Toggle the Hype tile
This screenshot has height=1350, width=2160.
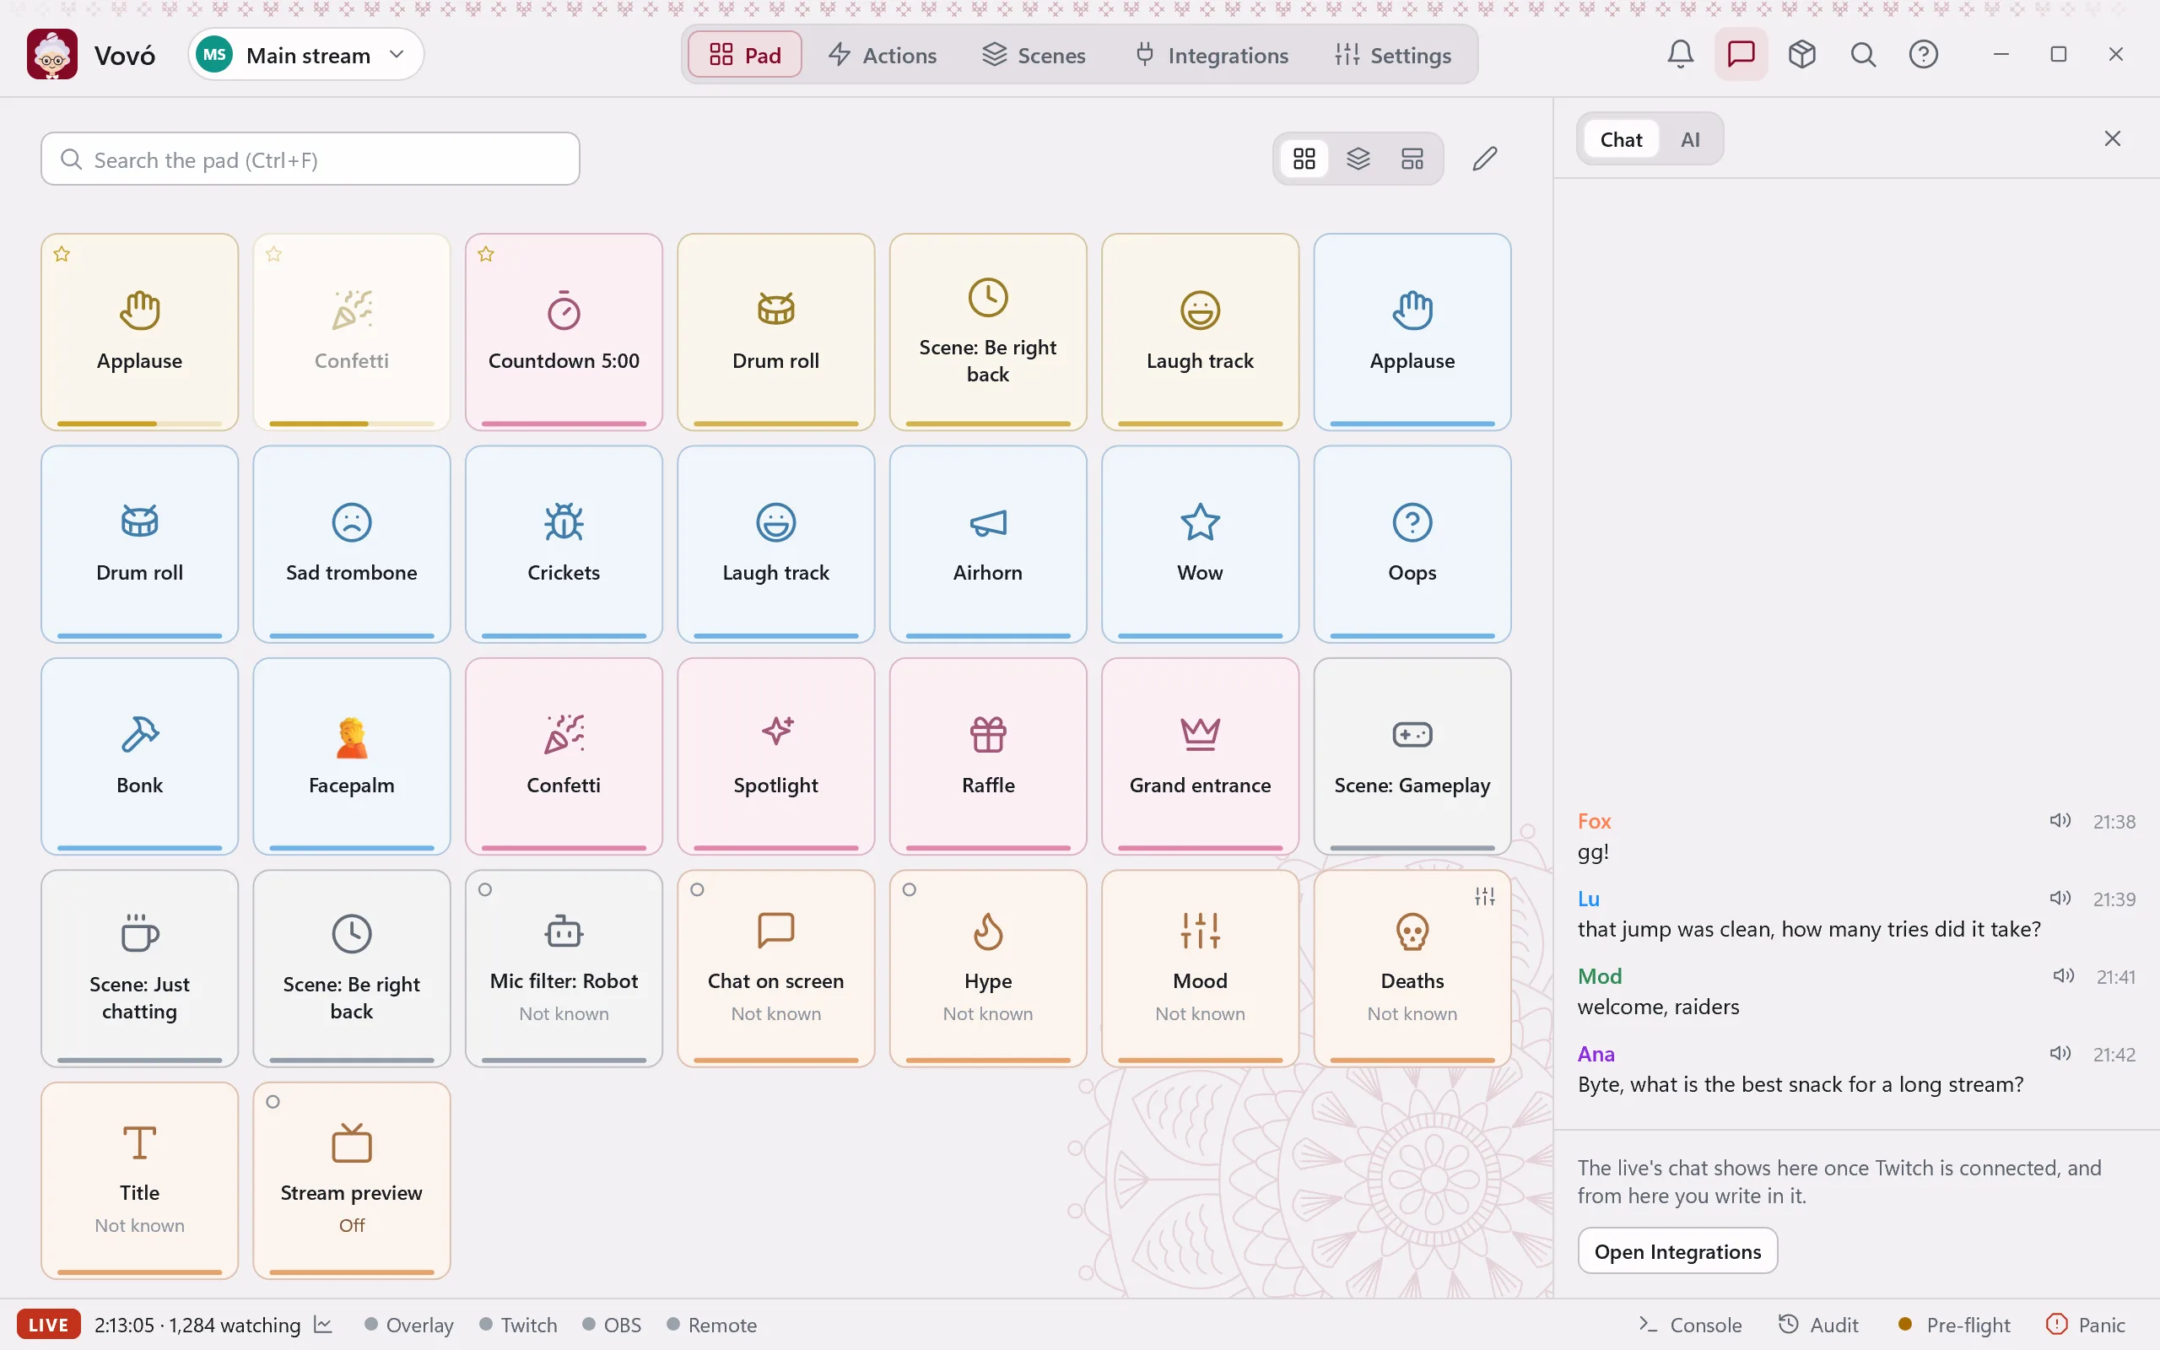(x=988, y=969)
